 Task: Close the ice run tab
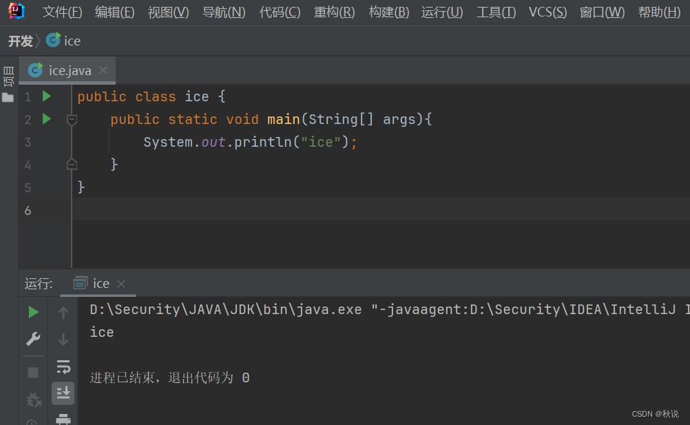tap(121, 284)
